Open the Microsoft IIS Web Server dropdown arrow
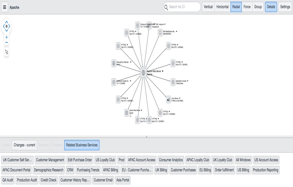 coord(131,62)
